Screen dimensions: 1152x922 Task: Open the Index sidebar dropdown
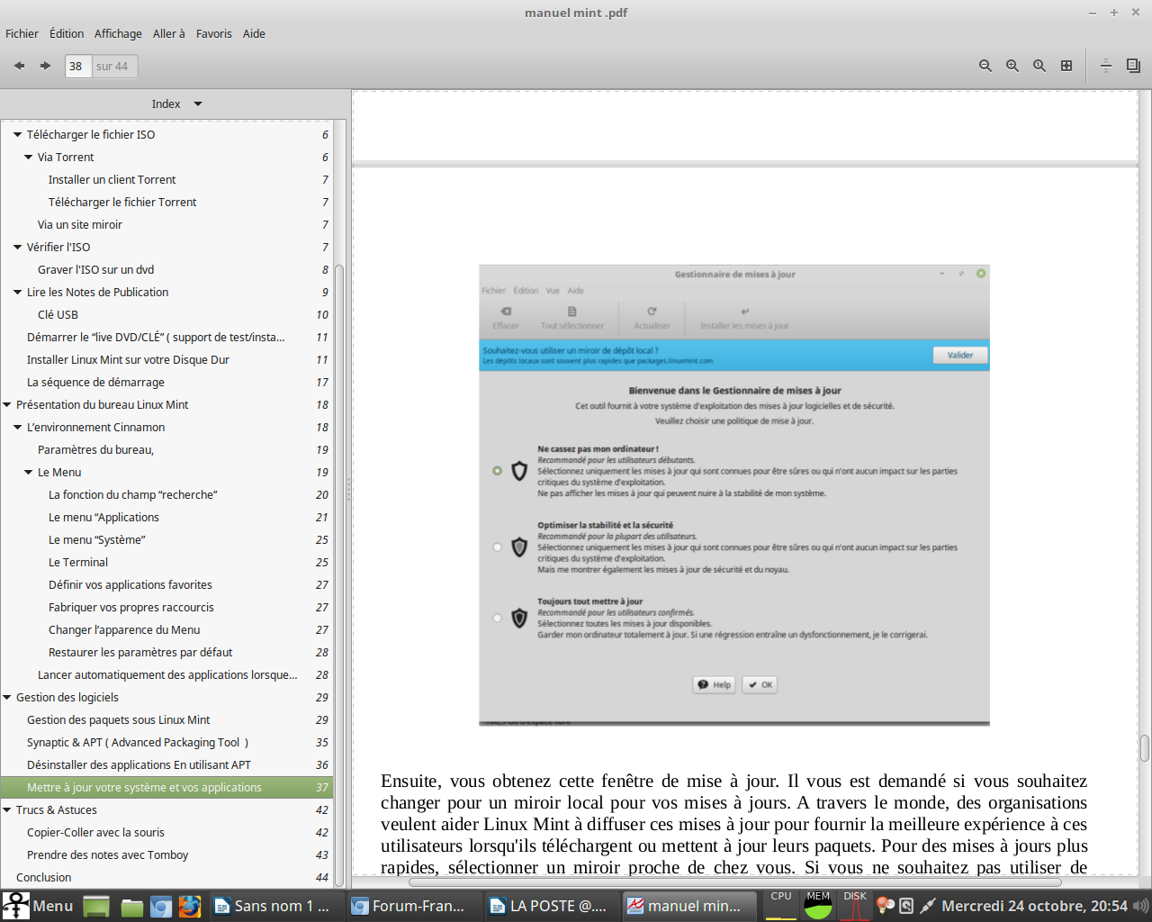176,104
